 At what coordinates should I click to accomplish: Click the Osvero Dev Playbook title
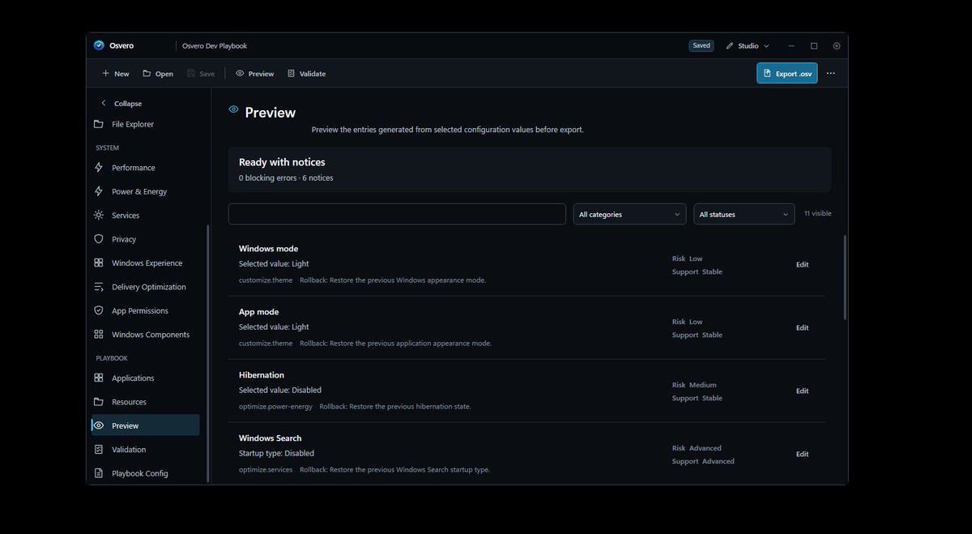pyautogui.click(x=215, y=46)
